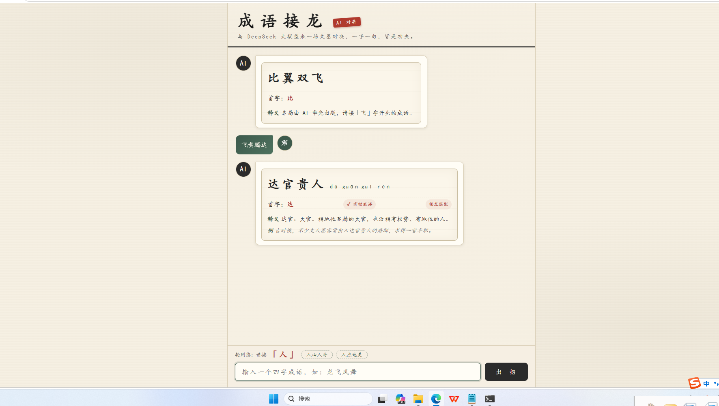Open Task View from the taskbar
The height and width of the screenshot is (406, 719).
point(382,399)
